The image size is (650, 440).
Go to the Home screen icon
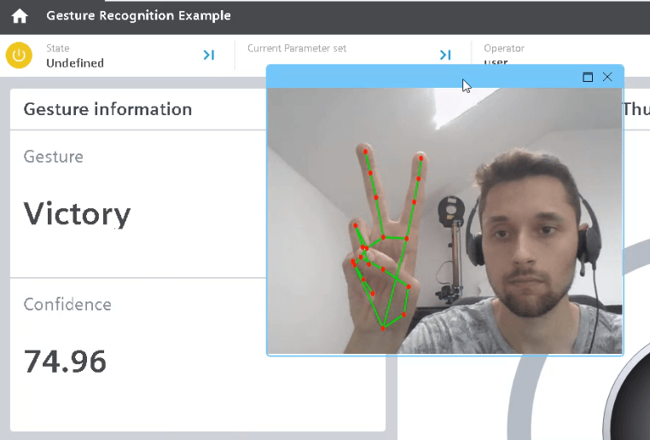[20, 16]
